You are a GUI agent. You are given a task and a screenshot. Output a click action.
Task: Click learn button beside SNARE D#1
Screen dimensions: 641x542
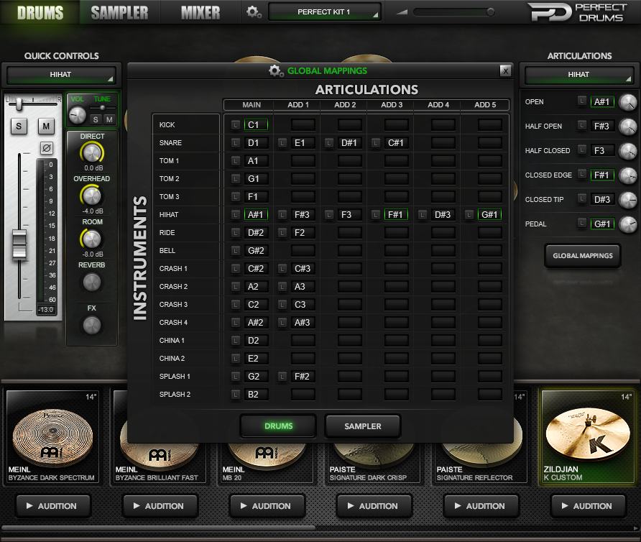click(x=328, y=143)
